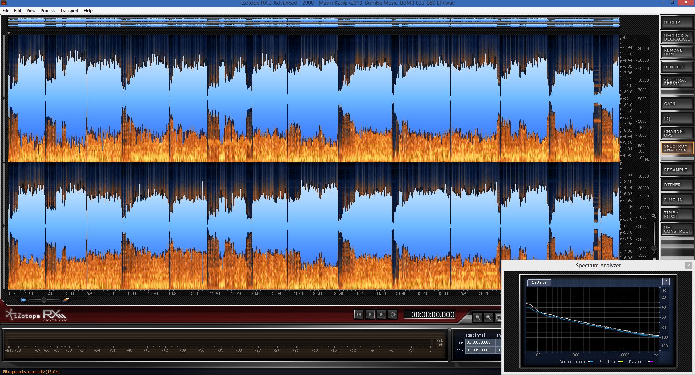Open the View menu
This screenshot has height=375, width=695.
point(31,11)
